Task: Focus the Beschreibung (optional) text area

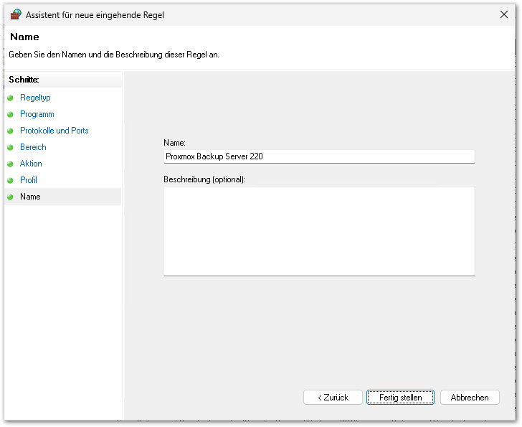Action: (319, 230)
